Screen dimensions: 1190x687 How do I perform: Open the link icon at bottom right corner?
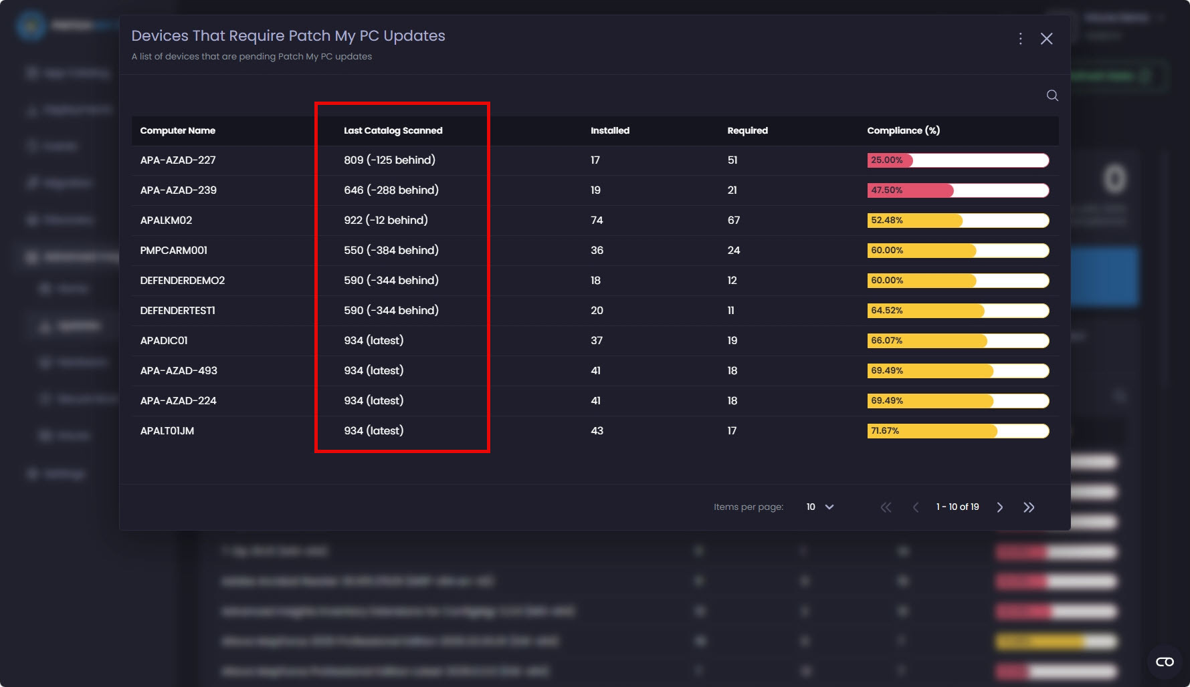coord(1165,662)
